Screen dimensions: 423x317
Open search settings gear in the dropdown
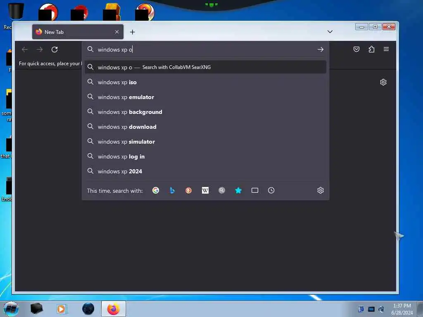coord(321,190)
